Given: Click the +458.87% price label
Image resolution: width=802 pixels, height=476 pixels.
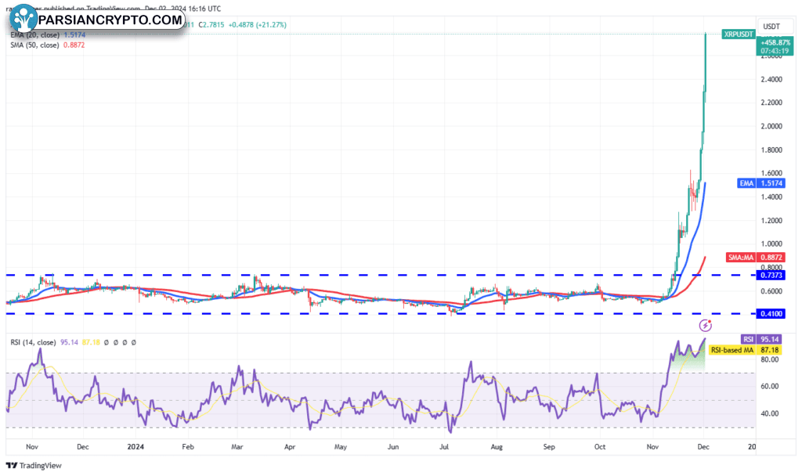Looking at the screenshot, I should coord(775,42).
